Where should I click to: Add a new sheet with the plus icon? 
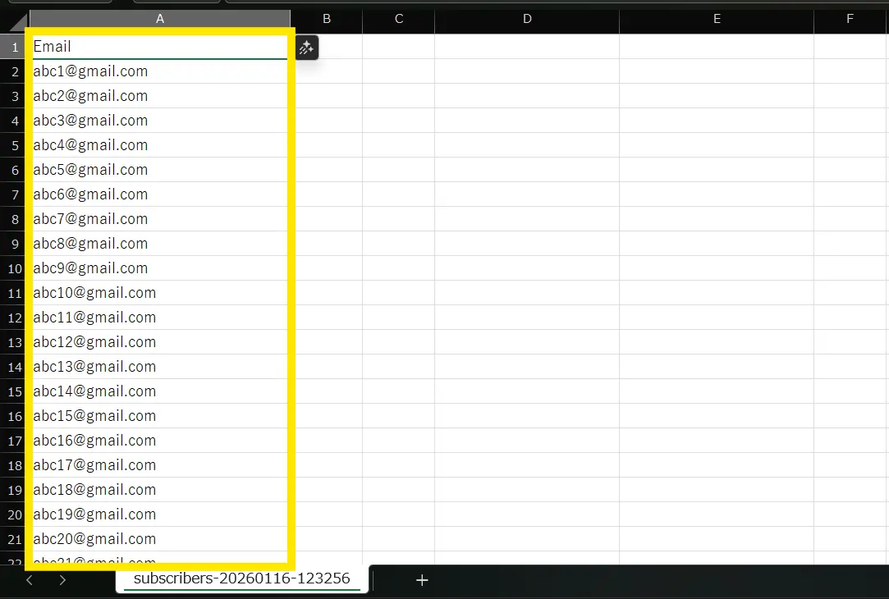click(x=422, y=580)
